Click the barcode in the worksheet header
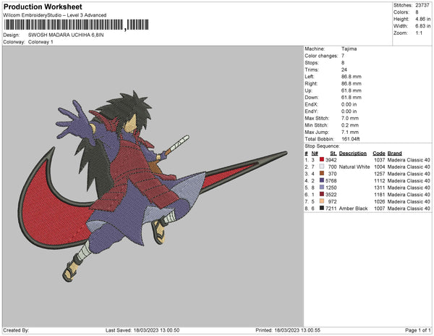This screenshot has height=336, width=434. 77,25
